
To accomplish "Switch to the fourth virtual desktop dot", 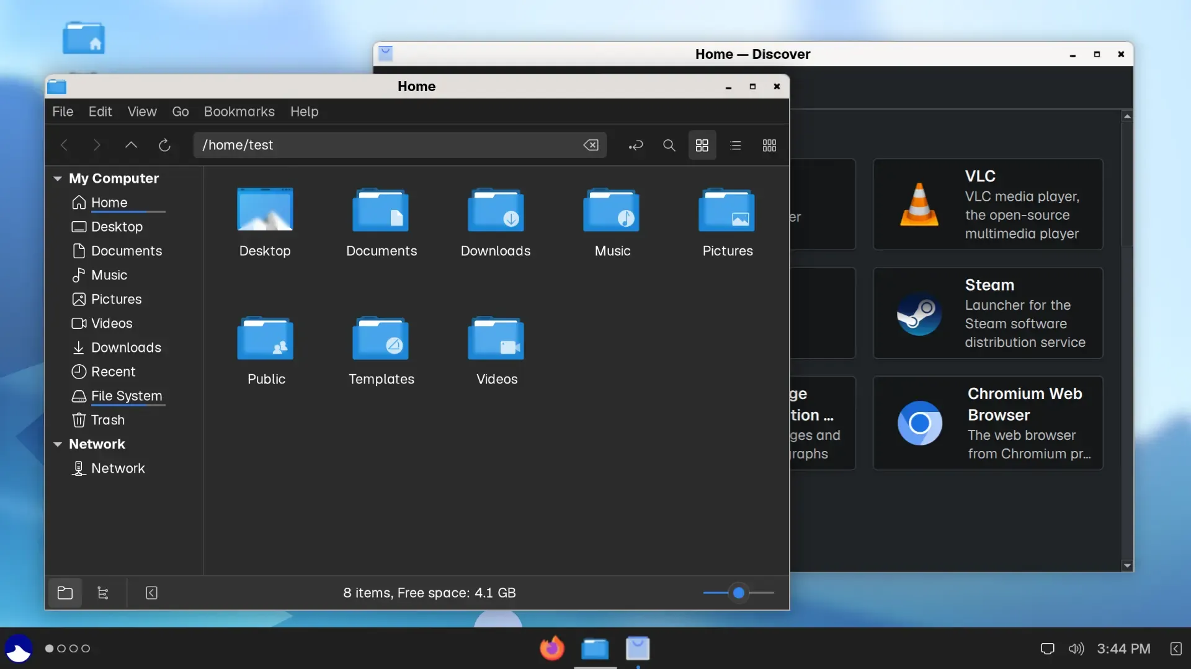I will tap(86, 649).
